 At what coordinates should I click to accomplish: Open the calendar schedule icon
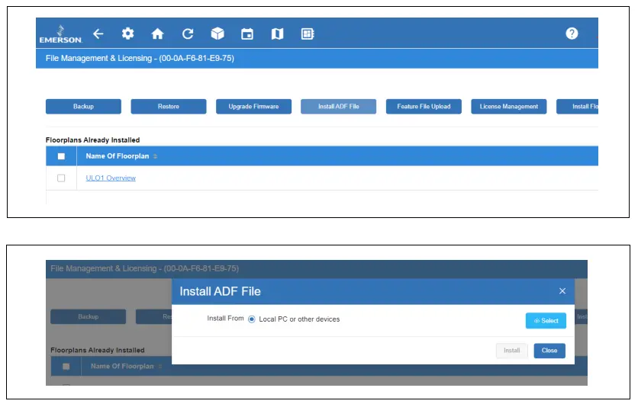point(247,34)
